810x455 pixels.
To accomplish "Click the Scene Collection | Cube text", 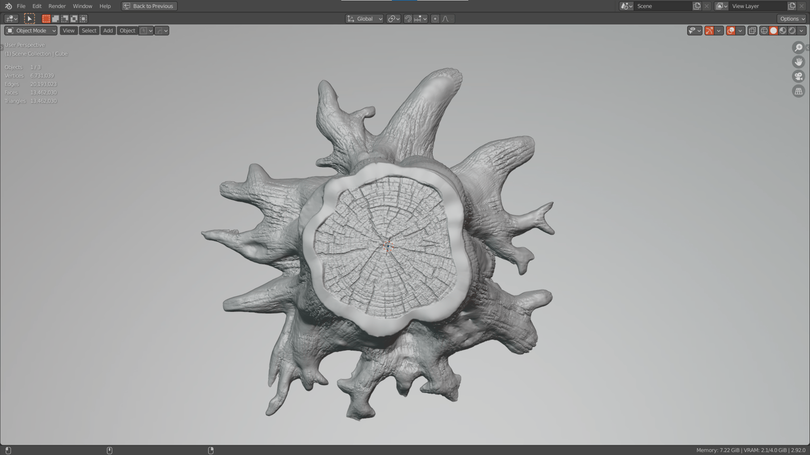I will pyautogui.click(x=40, y=54).
